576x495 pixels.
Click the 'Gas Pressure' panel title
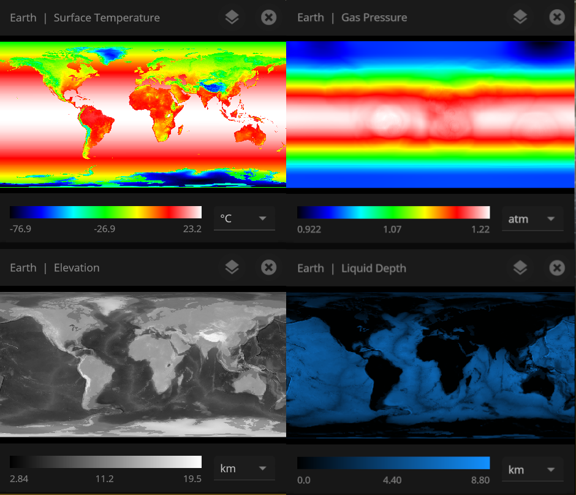(374, 17)
